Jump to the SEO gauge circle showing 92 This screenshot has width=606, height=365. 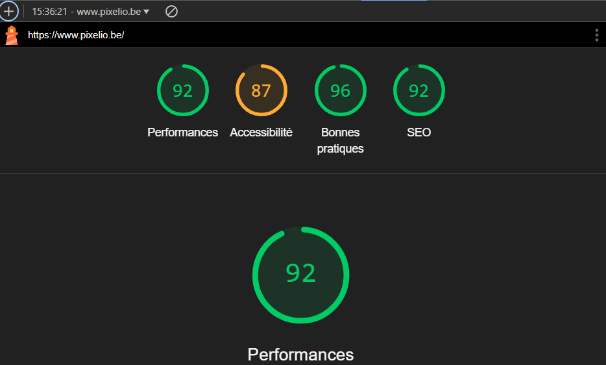(418, 91)
